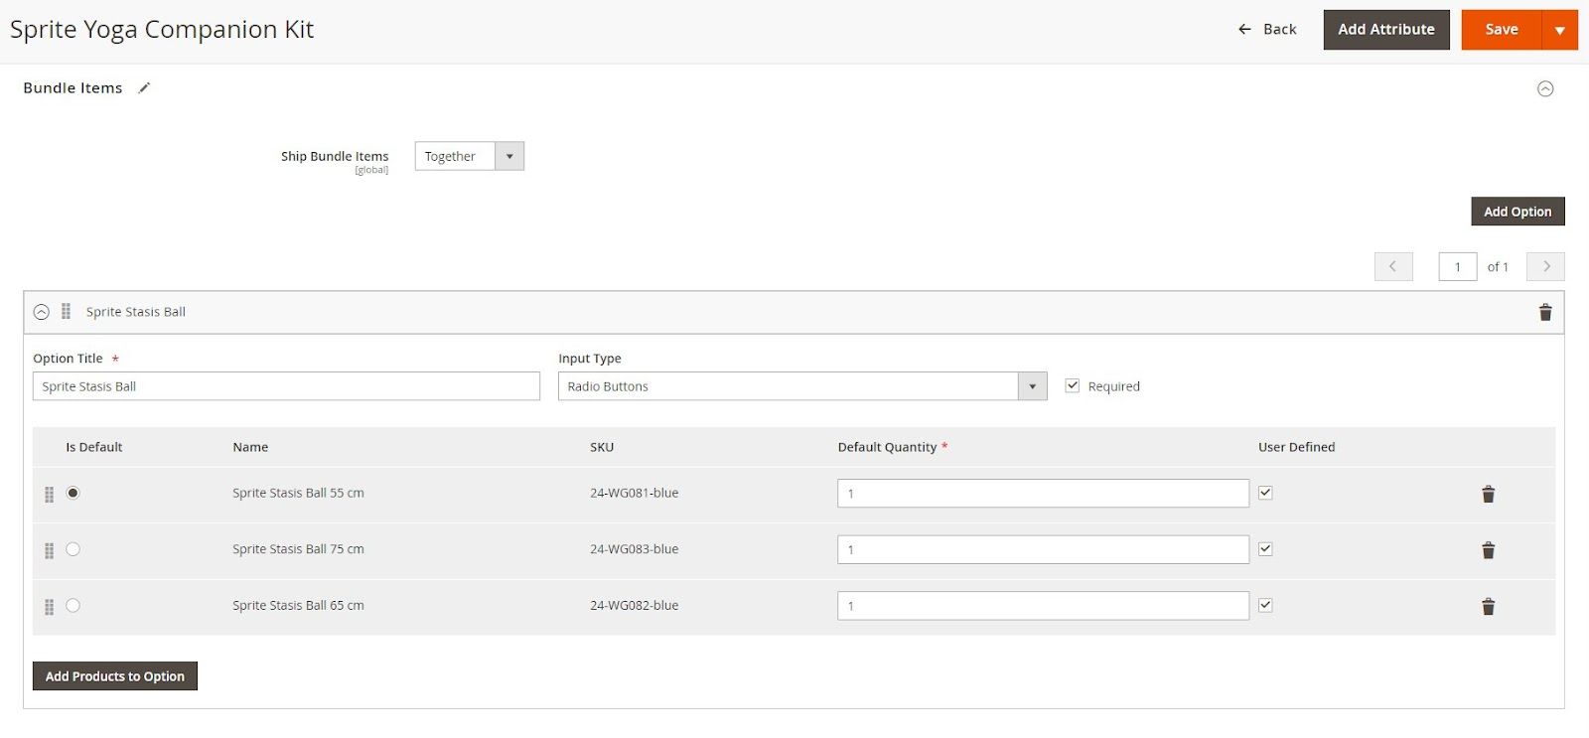
Task: Open the Save options dropdown arrow
Action: pos(1559,30)
